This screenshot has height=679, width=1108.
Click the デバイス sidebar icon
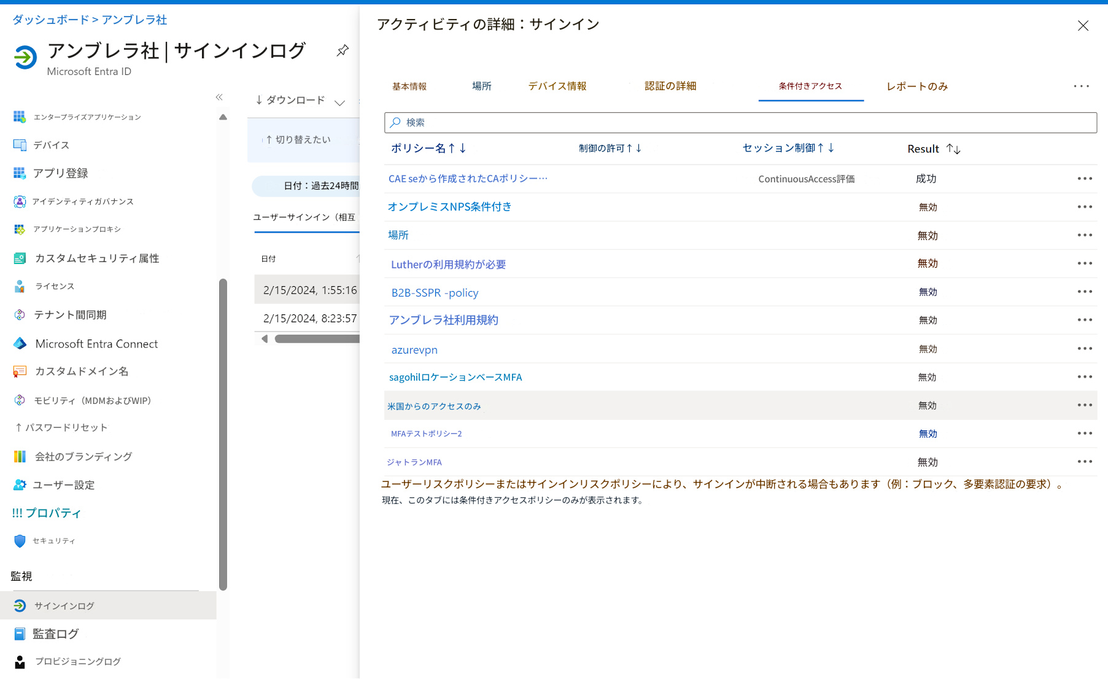tap(20, 145)
